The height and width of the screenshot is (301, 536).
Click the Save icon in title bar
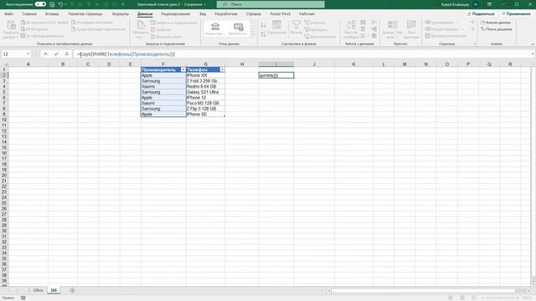click(x=52, y=4)
